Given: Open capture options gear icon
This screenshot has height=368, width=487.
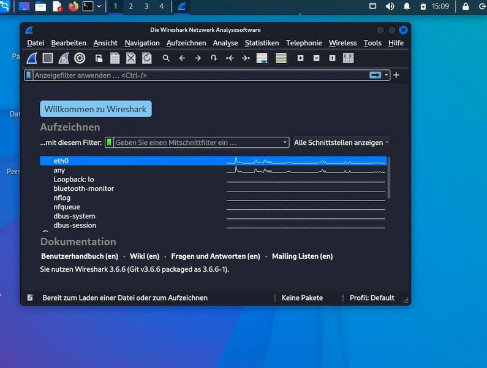Looking at the screenshot, I should pos(80,58).
